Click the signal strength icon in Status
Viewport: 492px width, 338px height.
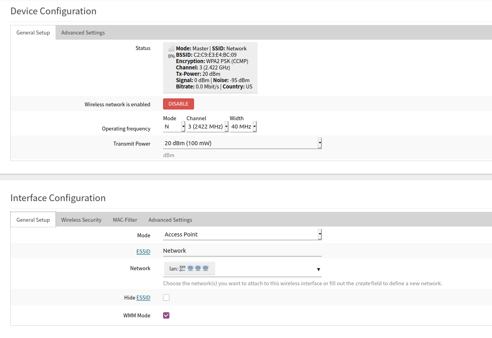(x=171, y=49)
